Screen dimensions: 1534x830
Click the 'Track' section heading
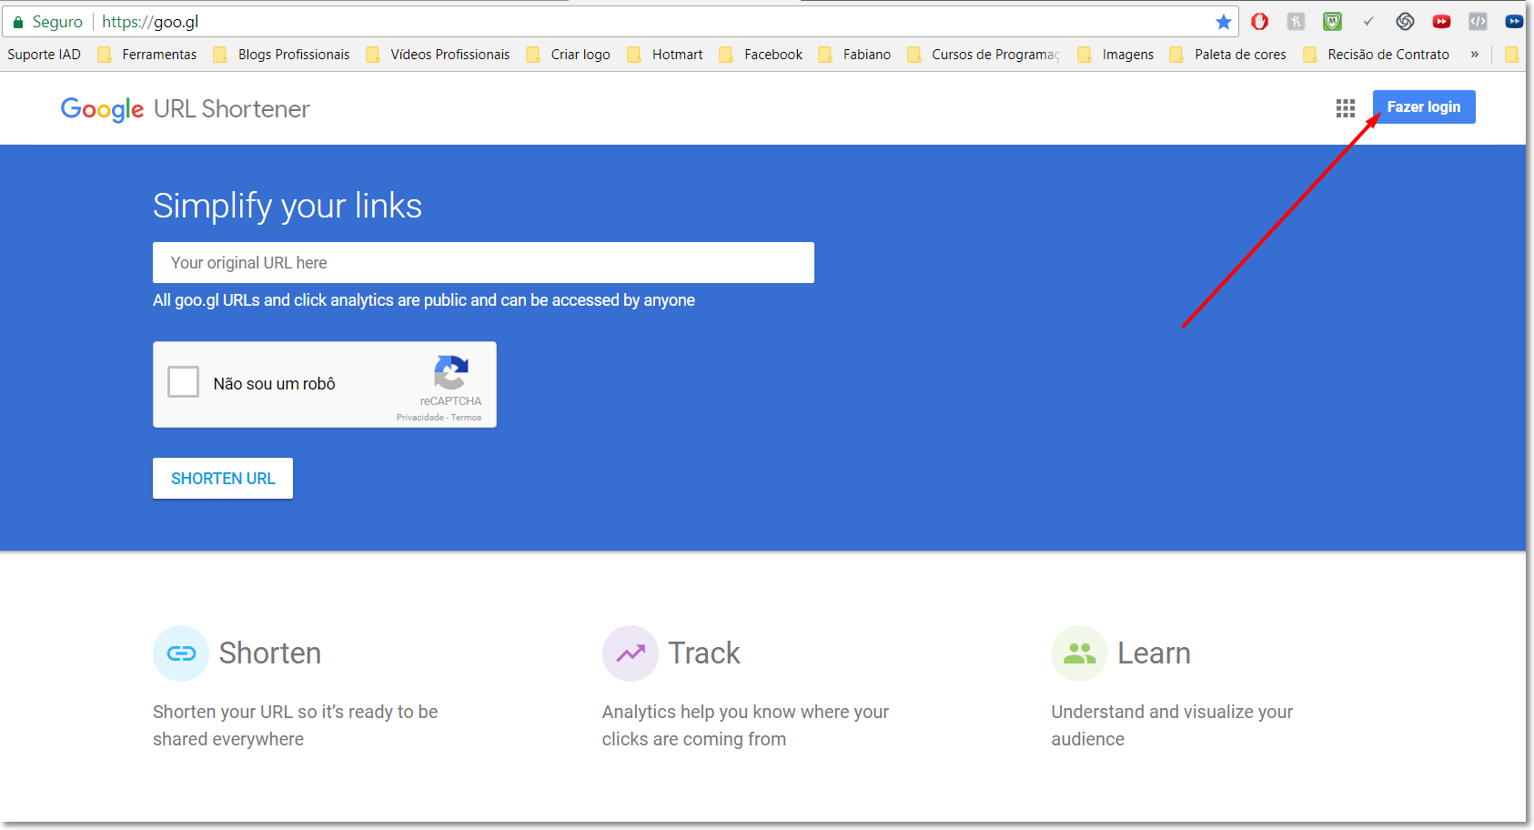coord(704,653)
